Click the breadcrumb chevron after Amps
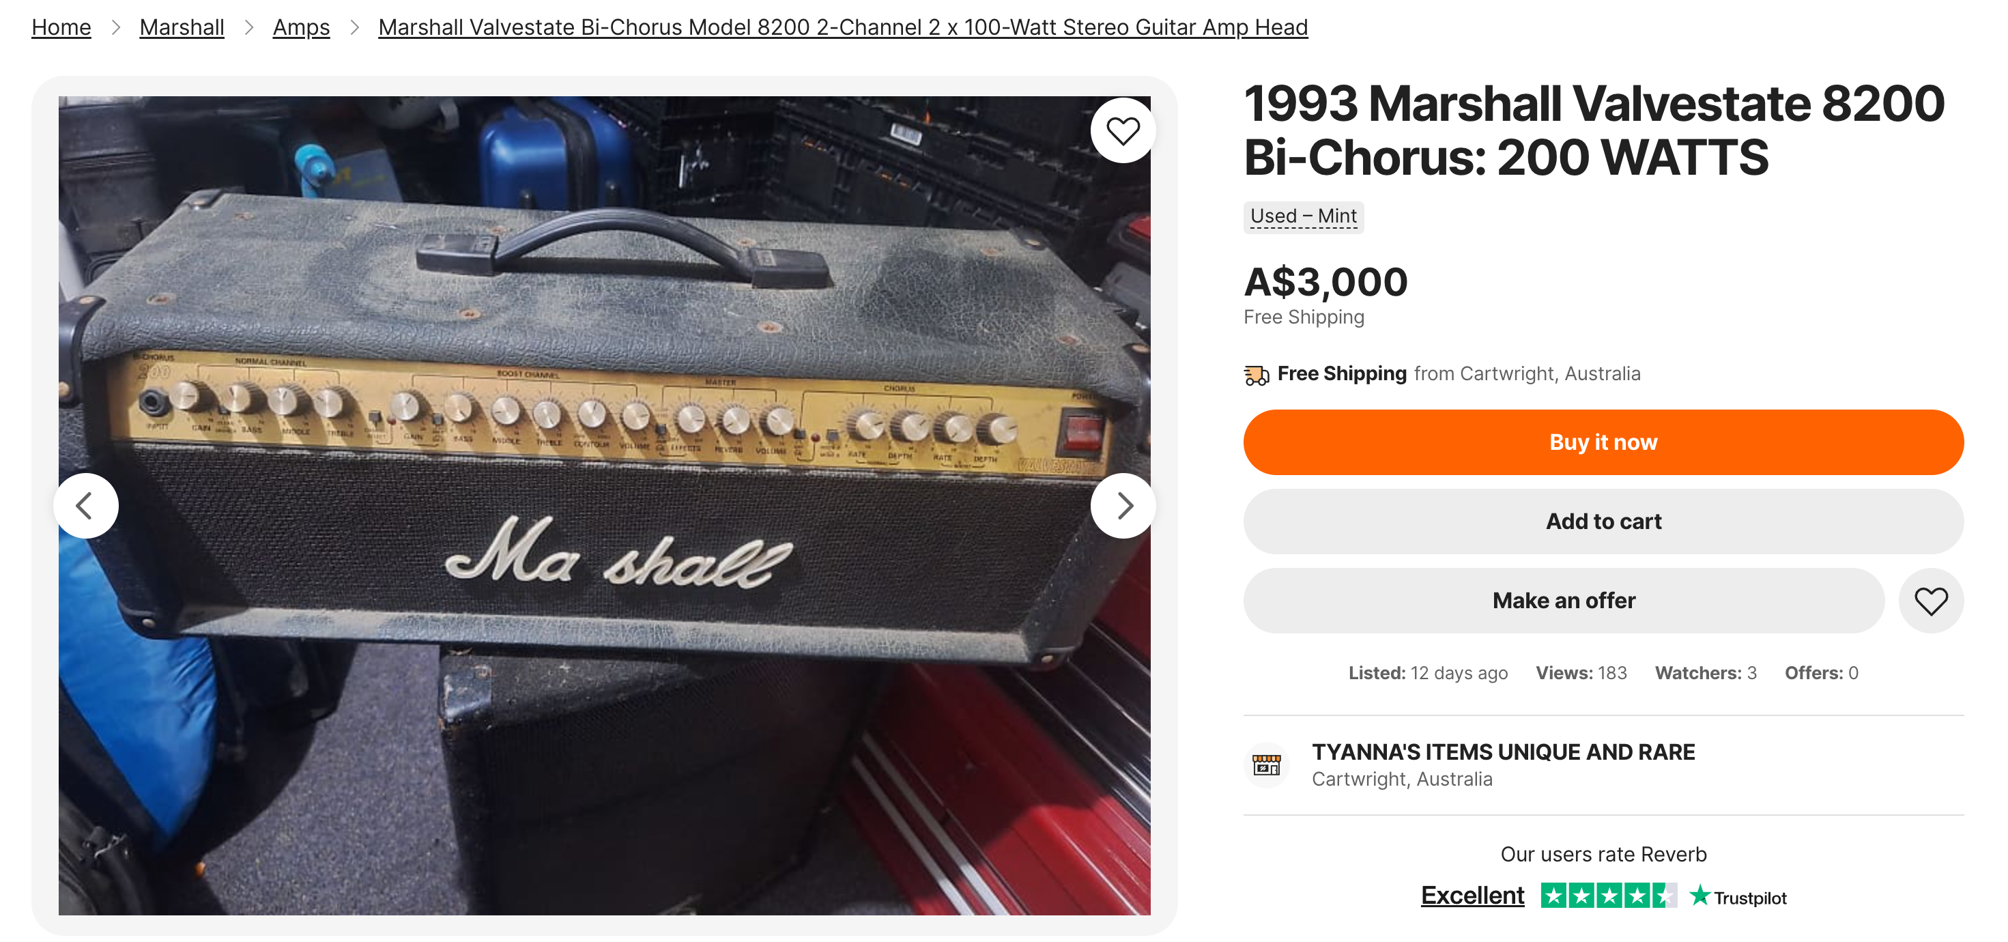The height and width of the screenshot is (942, 2008). (355, 27)
